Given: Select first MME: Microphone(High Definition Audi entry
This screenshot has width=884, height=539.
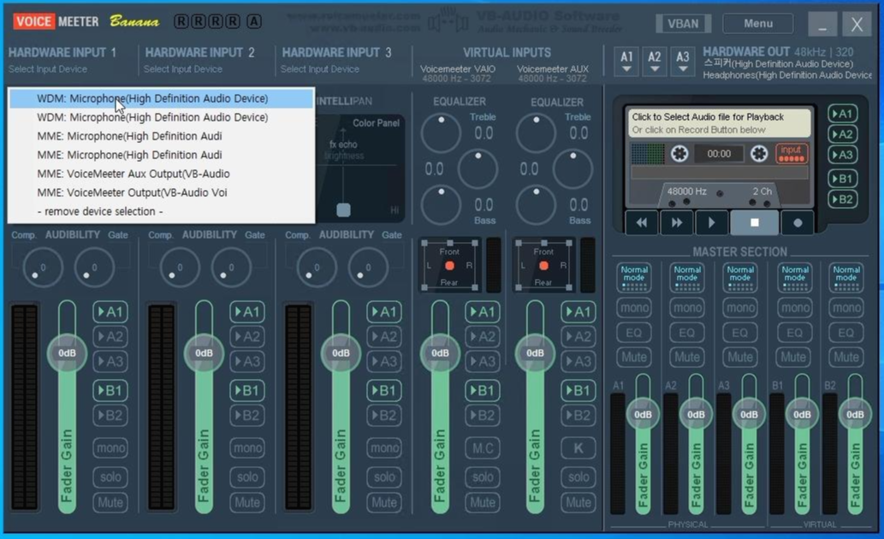Looking at the screenshot, I should tap(161, 136).
